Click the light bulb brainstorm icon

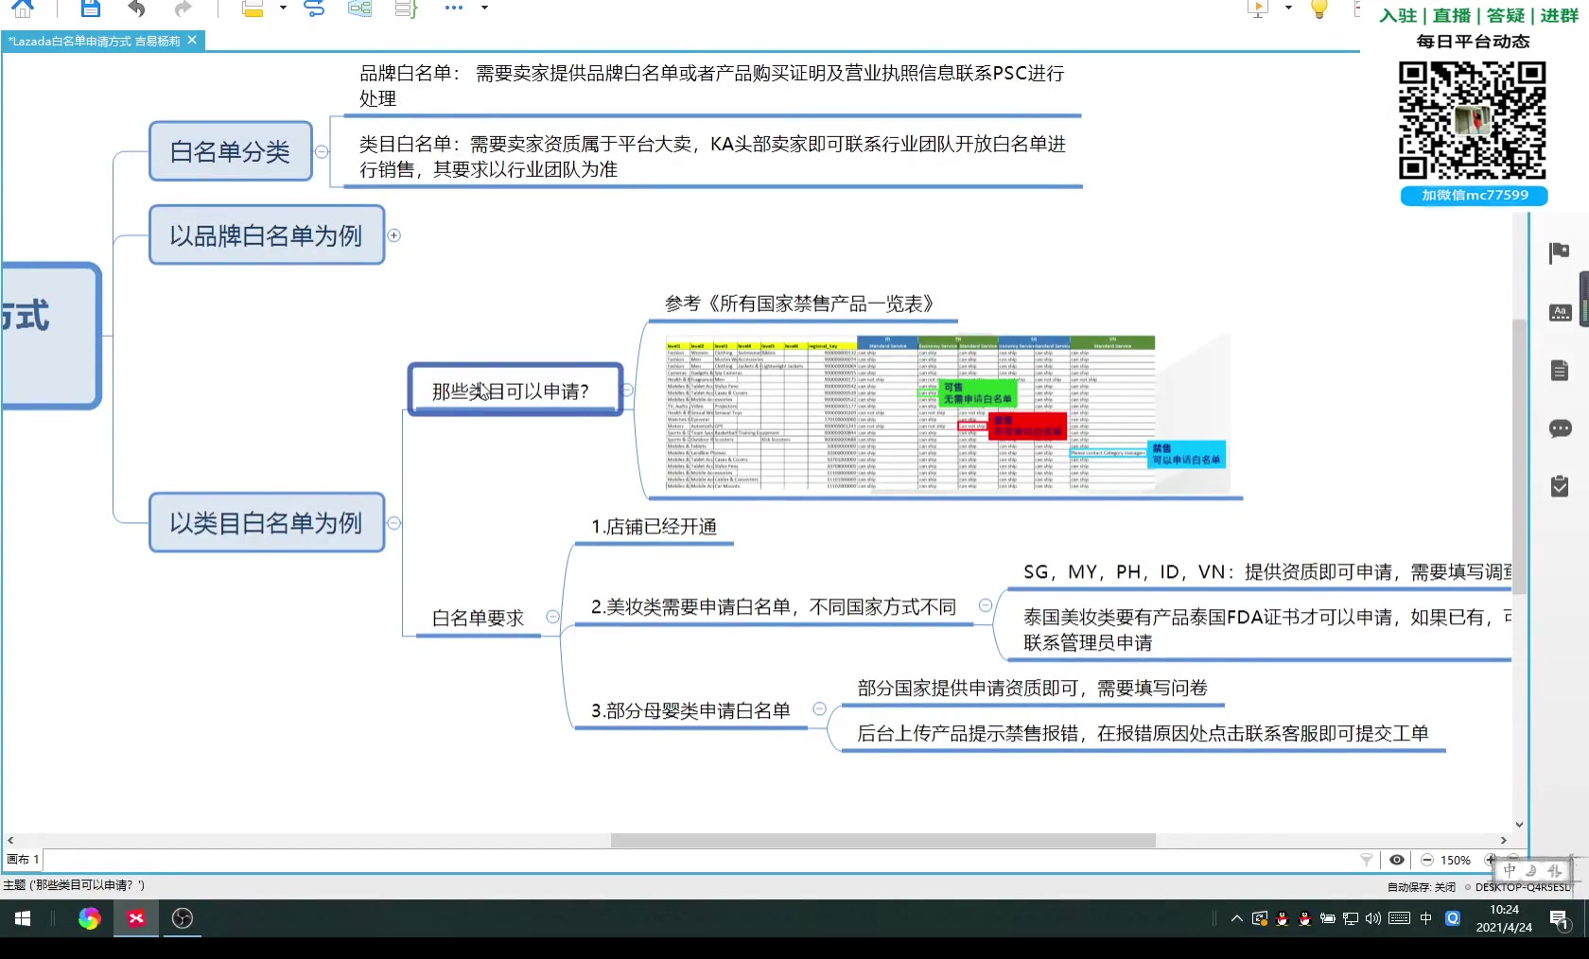pos(1319,9)
